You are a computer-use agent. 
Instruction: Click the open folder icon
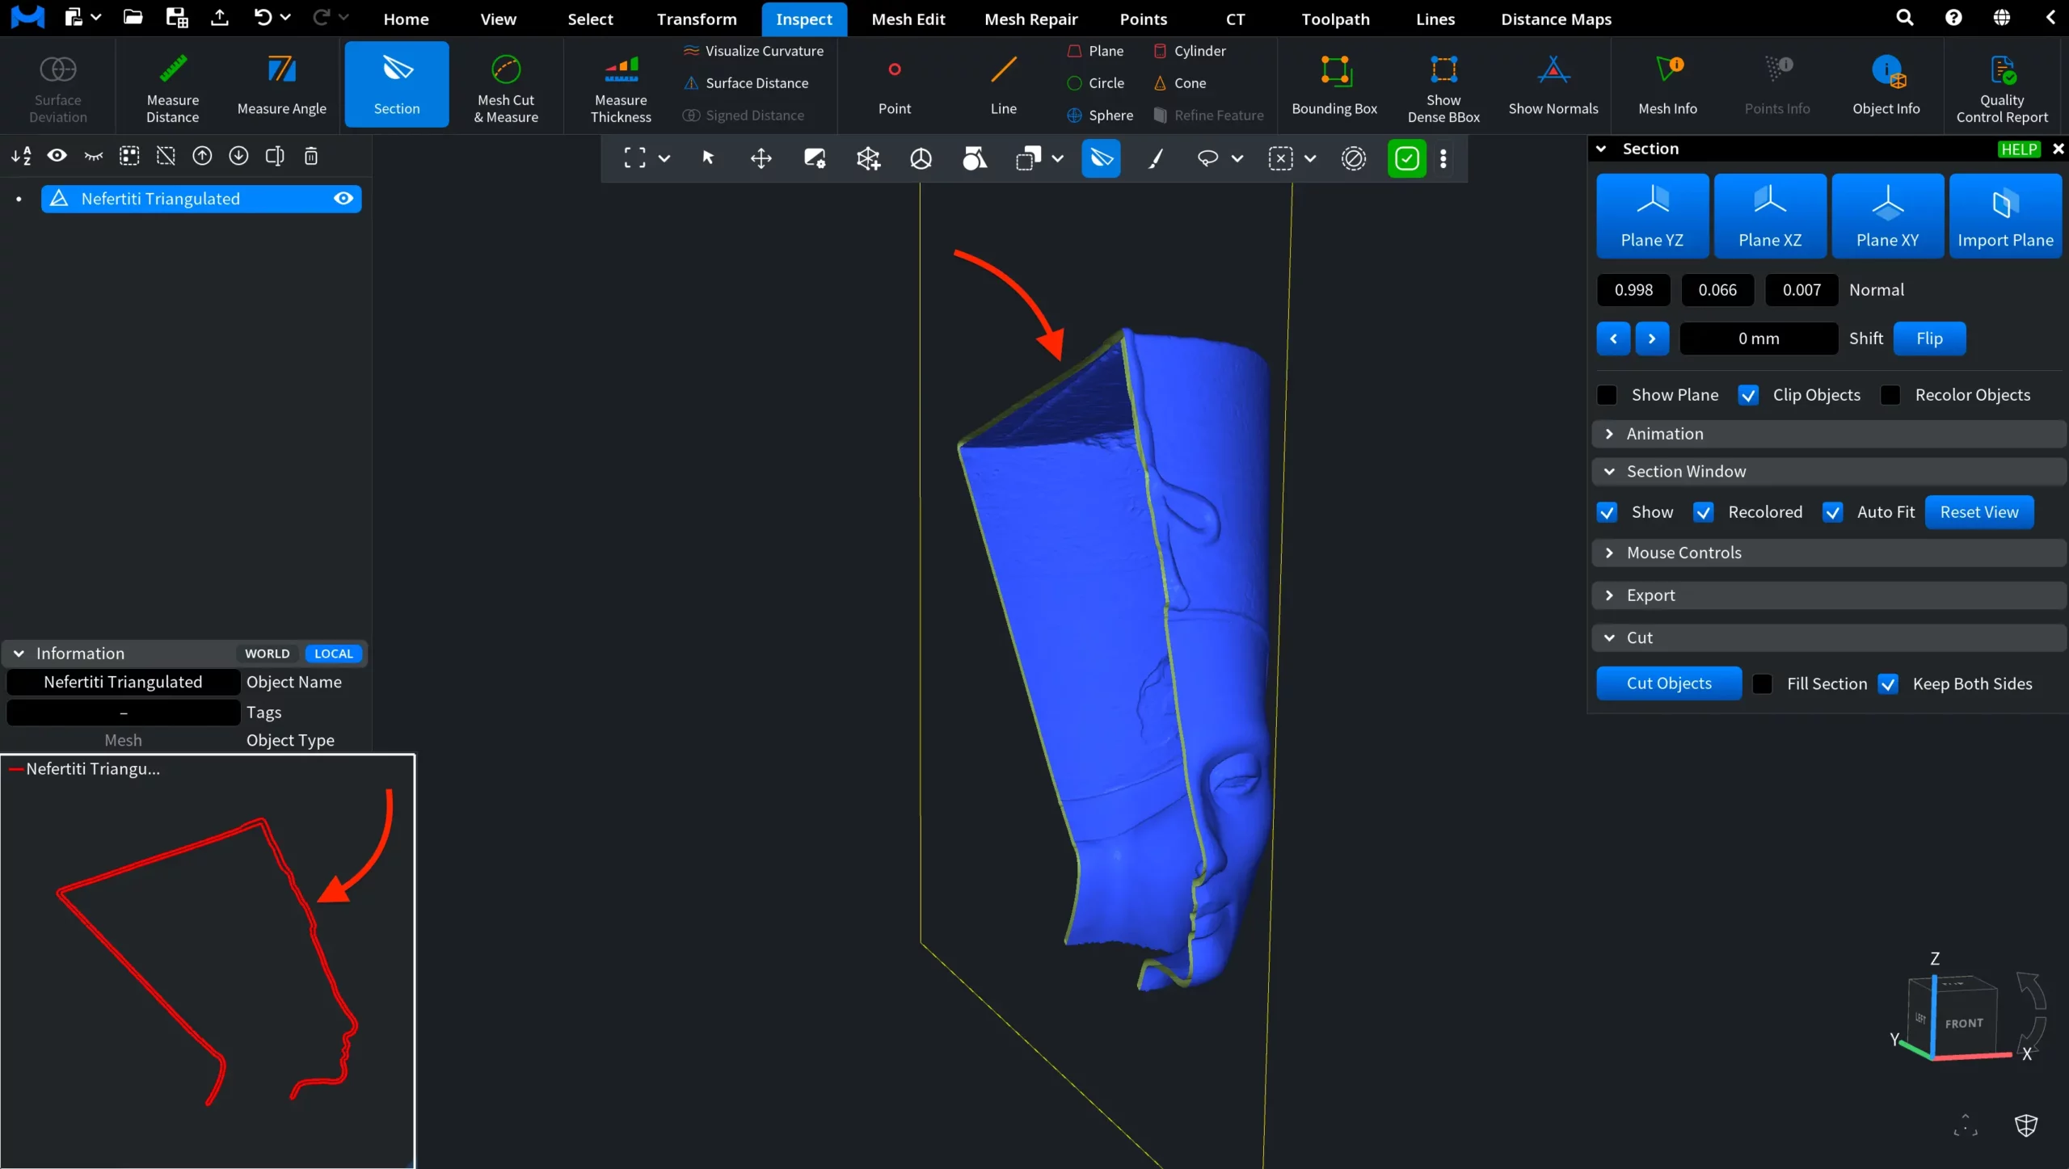tap(133, 18)
